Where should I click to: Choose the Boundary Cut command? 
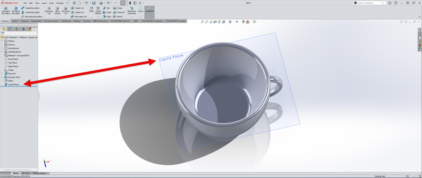pos(79,17)
